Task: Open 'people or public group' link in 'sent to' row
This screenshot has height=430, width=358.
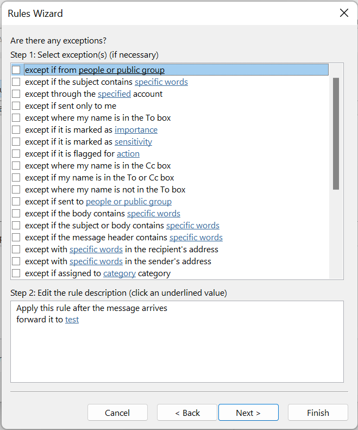Action: (x=129, y=202)
